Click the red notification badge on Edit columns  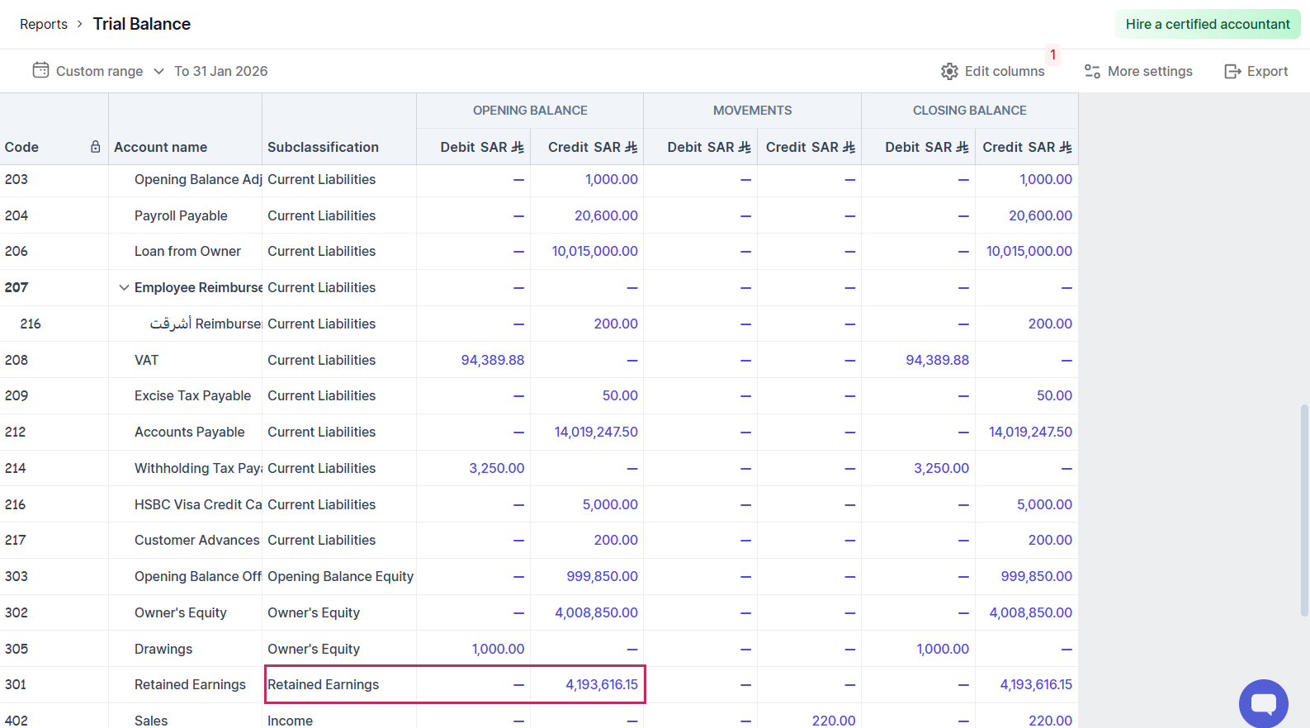tap(1052, 55)
